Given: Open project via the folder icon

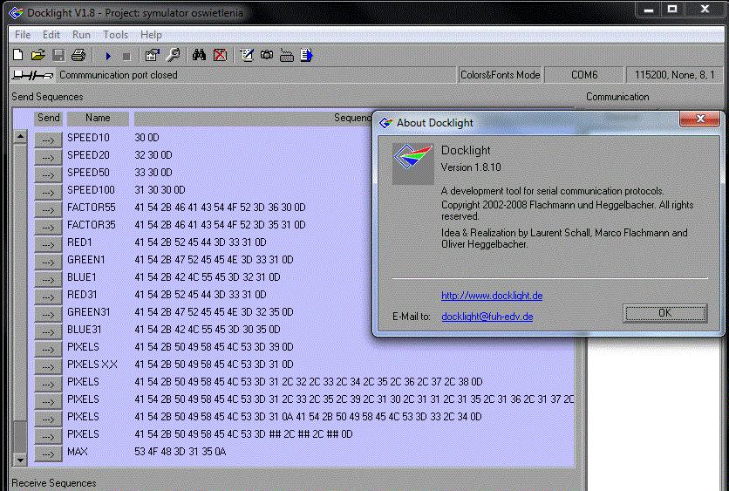Looking at the screenshot, I should click(38, 55).
